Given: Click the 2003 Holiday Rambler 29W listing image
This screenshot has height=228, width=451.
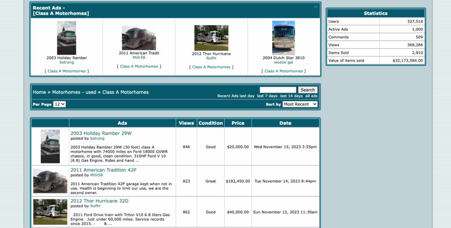Looking at the screenshot, I should click(x=50, y=147).
